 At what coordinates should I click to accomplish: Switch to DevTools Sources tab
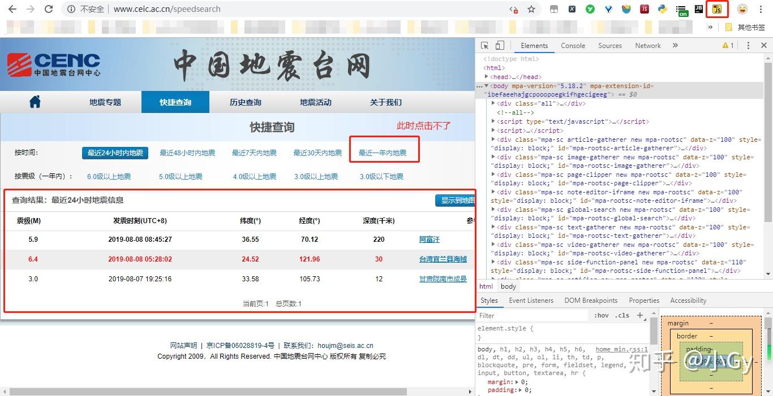point(610,46)
